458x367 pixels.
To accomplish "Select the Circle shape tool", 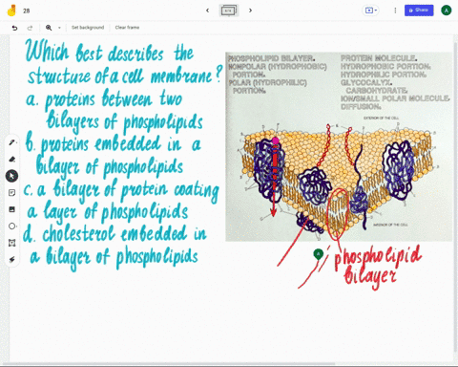I will [x=12, y=227].
